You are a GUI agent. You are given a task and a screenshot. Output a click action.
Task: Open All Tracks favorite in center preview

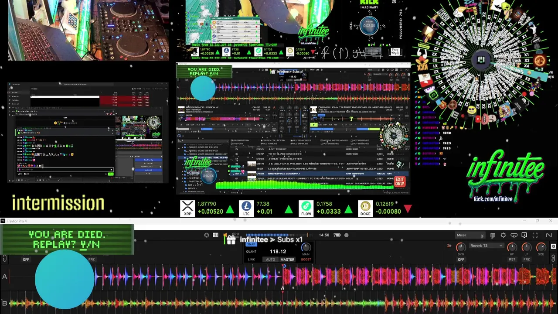[x=269, y=144]
